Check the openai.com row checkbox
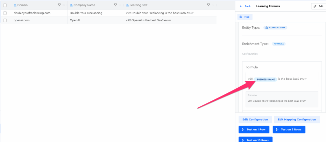326x142 pixels. (5, 20)
